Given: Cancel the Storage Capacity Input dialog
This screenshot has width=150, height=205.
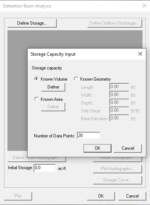Looking at the screenshot, I should pyautogui.click(x=128, y=148).
